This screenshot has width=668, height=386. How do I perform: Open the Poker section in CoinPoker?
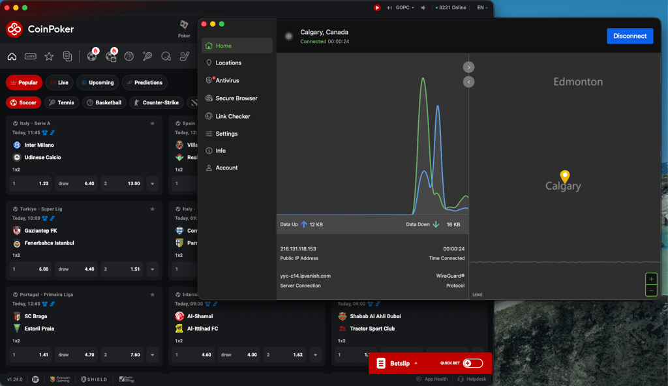184,29
